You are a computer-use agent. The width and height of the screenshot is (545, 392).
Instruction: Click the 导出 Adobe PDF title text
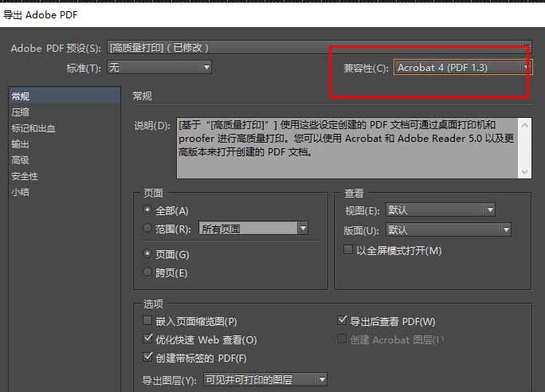[41, 15]
